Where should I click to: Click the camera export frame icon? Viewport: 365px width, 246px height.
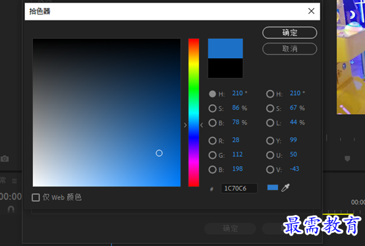5,159
